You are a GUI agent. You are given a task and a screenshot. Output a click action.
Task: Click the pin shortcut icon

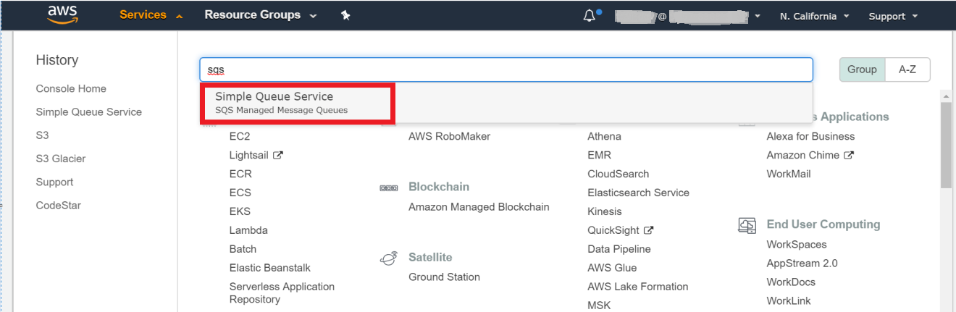[x=345, y=15]
